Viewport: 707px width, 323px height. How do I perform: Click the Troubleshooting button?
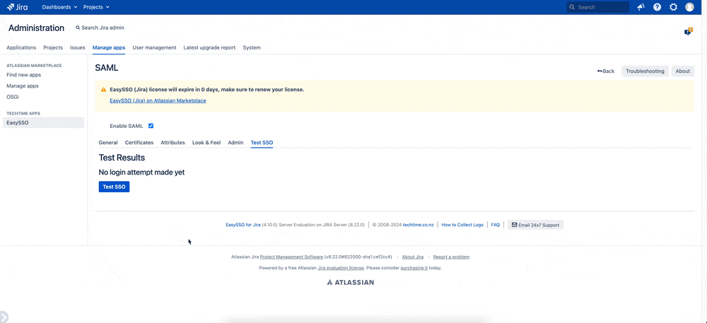point(645,71)
